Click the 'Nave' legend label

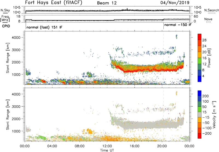pos(208,19)
